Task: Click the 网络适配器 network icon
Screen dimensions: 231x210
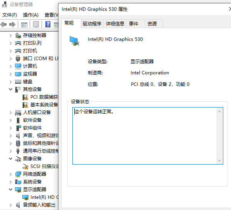Action: [18, 174]
